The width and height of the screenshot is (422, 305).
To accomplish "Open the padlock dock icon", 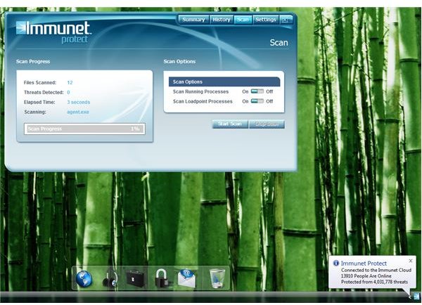I will click(x=162, y=278).
